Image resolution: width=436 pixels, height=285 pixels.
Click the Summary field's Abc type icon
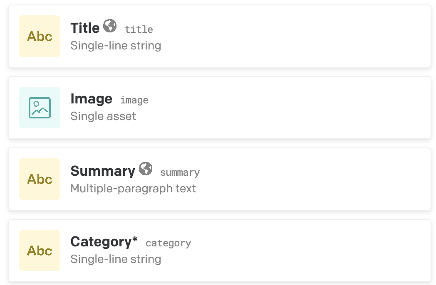click(40, 179)
